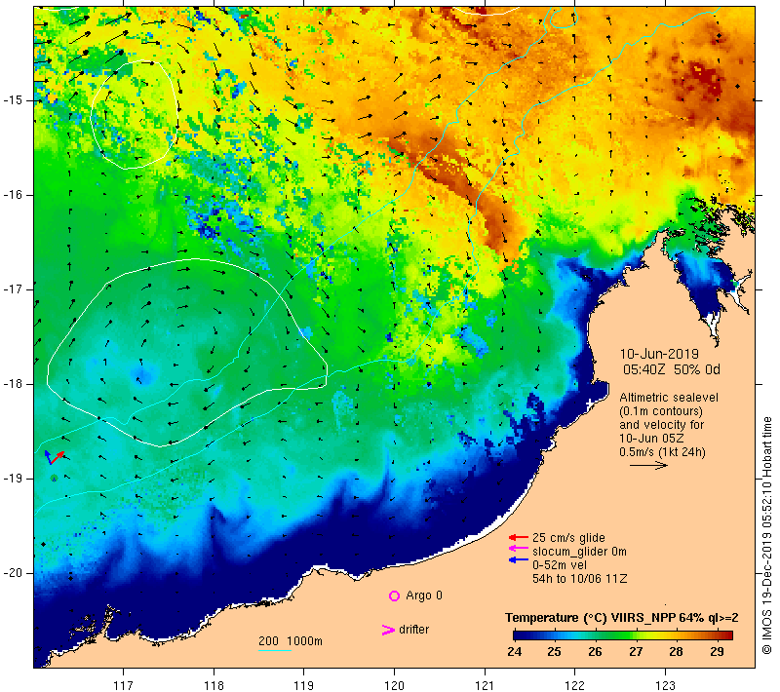Click the colorbar value 28
Viewport: 780px width, 692px height.
tap(676, 652)
